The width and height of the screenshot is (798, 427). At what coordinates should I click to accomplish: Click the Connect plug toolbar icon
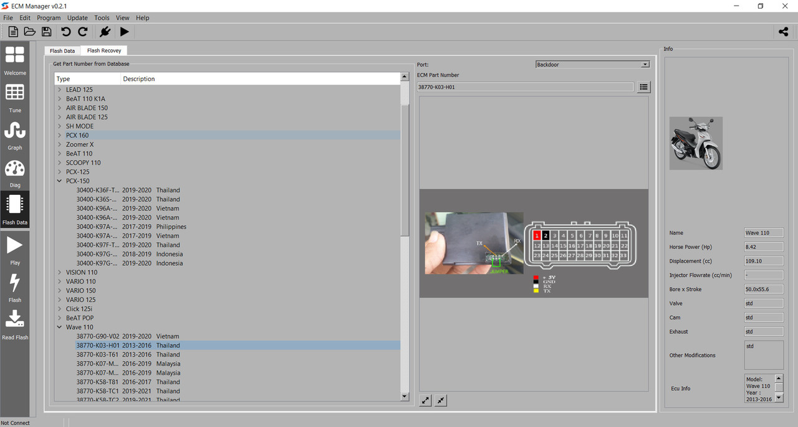tap(105, 32)
